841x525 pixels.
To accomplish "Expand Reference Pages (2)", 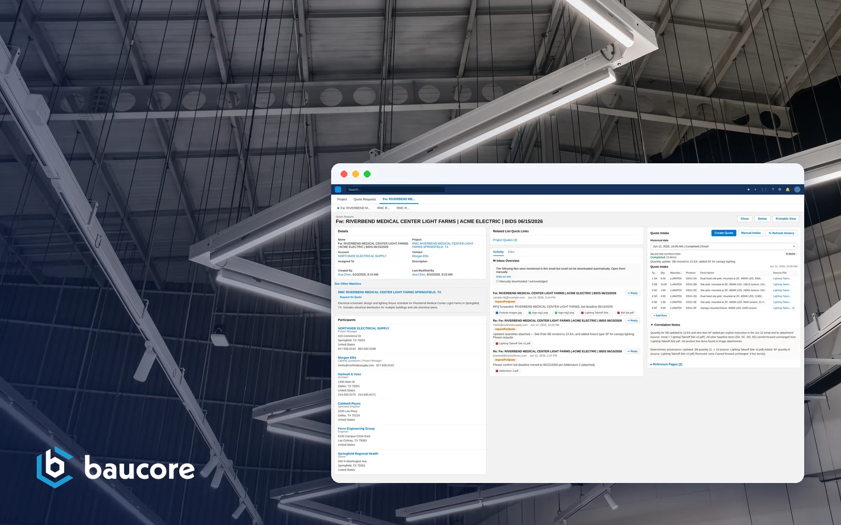I will click(666, 364).
